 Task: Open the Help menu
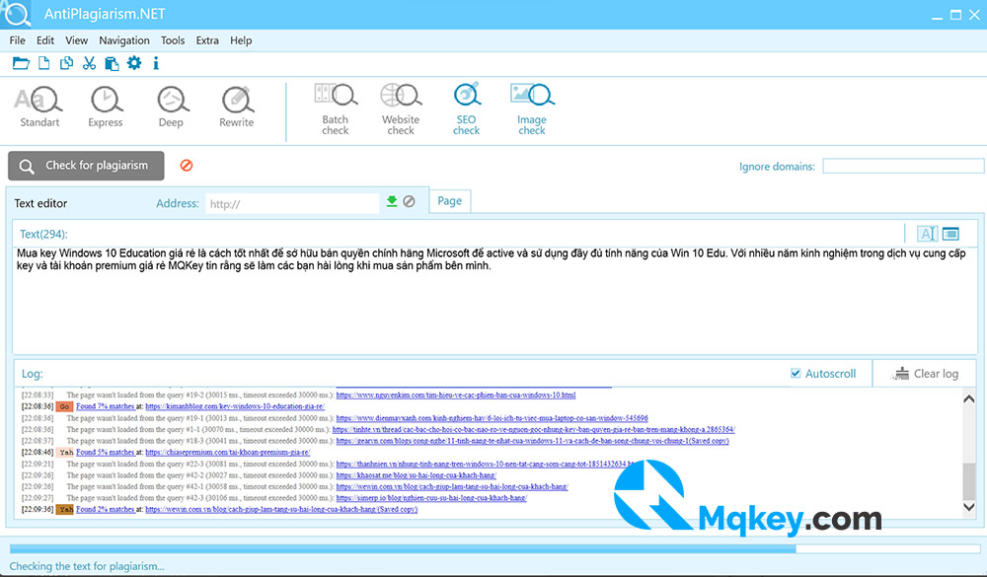click(x=241, y=40)
